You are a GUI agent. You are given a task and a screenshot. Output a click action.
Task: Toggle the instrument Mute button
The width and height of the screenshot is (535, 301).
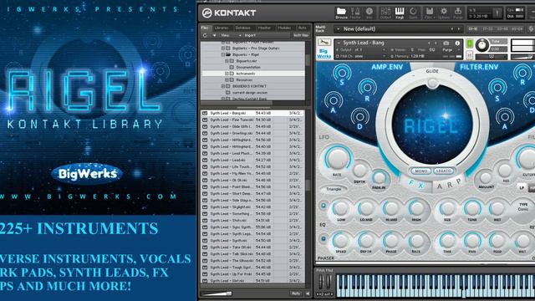[x=470, y=54]
